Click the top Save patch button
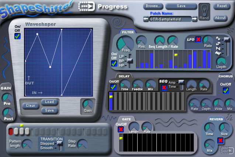Image resolution: width=235 pixels, height=157 pixels. pyautogui.click(x=181, y=6)
